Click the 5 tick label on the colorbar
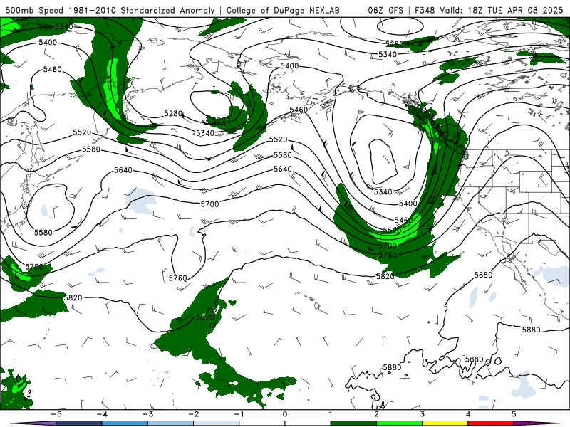570x427 pixels. coord(514,414)
